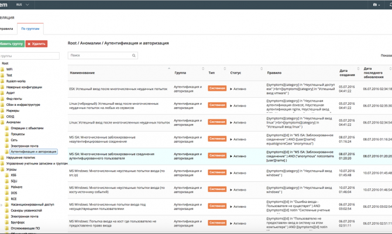Click 'Системная' badge in the ESX row

click(217, 88)
